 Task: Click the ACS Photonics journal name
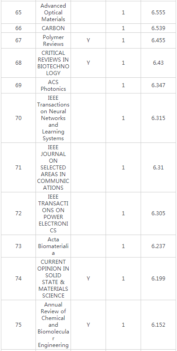(x=53, y=85)
